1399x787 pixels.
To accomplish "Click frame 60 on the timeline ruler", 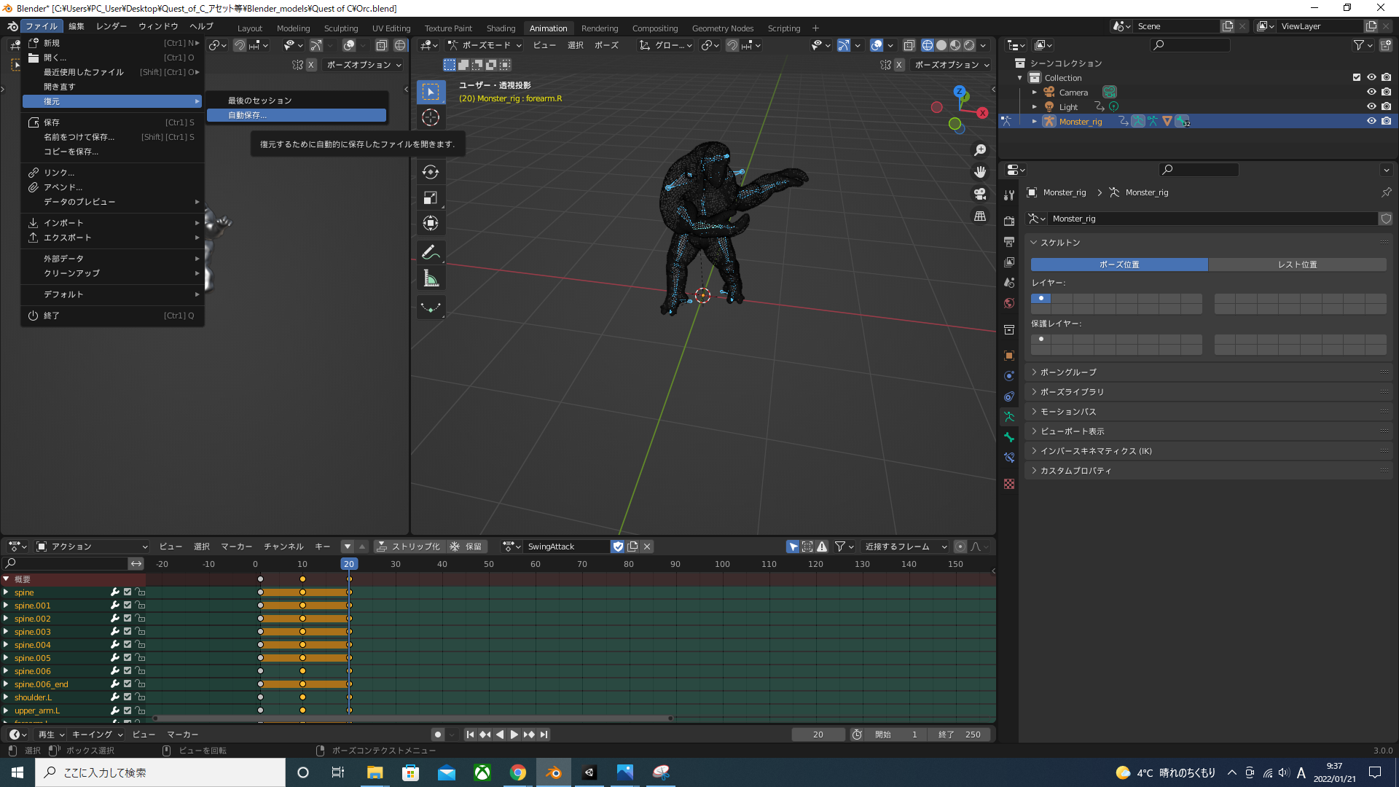I will [536, 564].
